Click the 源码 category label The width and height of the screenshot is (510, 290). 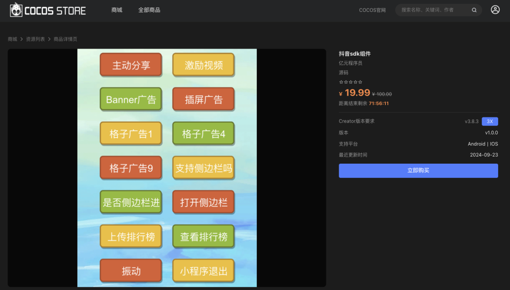coord(343,73)
